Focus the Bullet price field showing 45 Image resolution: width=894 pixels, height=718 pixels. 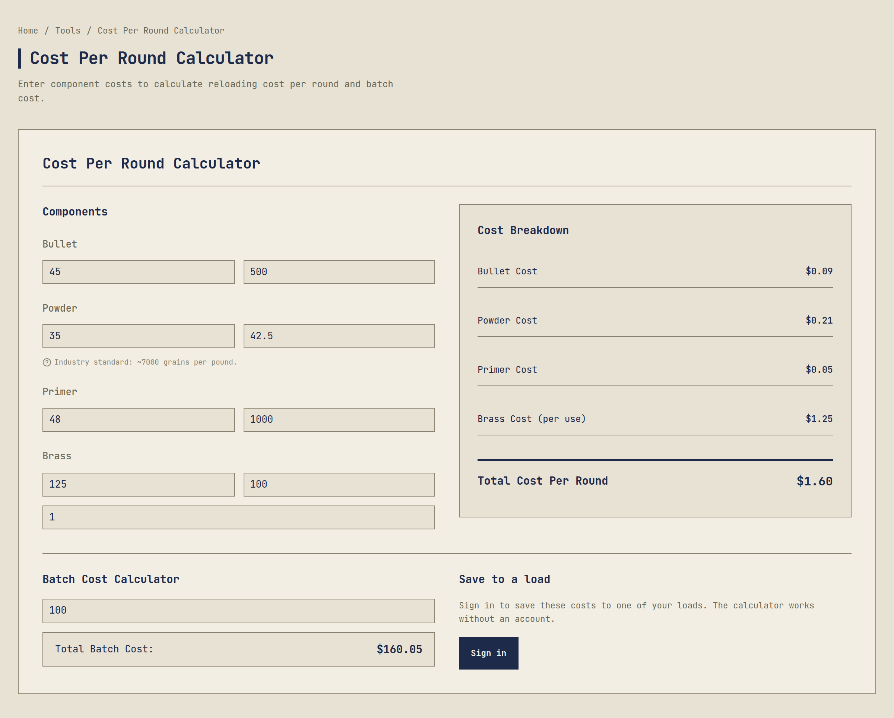tap(139, 272)
